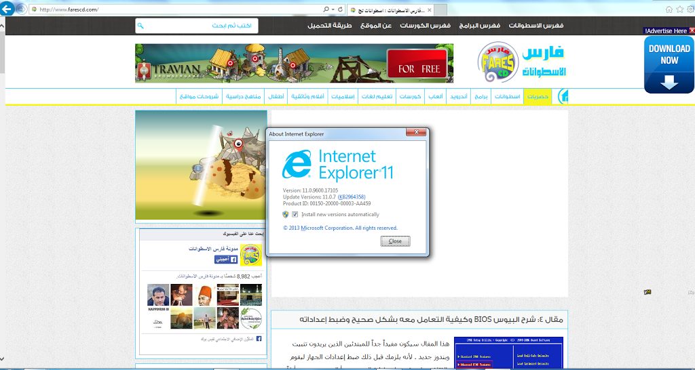Select the مناهج دراسية category tab

(243, 96)
